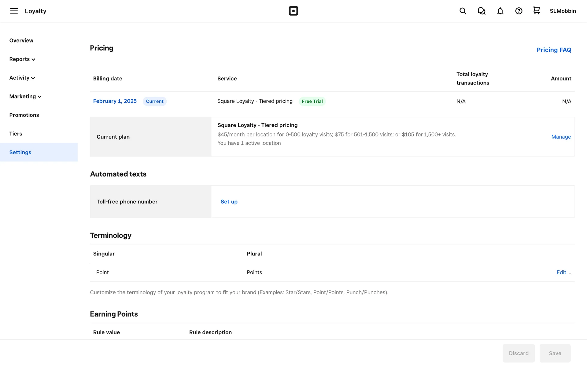Screen dimensions: 587x367
Task: Edit the Point/Points terminology
Action: [x=561, y=272]
